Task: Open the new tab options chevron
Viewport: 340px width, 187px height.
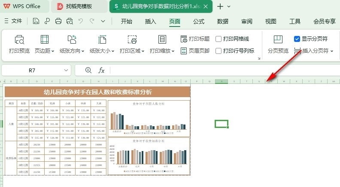Action: coord(229,6)
